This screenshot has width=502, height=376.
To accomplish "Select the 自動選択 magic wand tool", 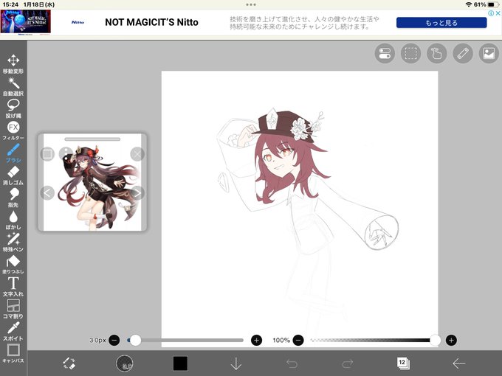I will tap(13, 86).
